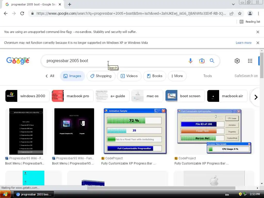Open the tab search dropdown arrow
The image size is (264, 198).
(x=233, y=4)
